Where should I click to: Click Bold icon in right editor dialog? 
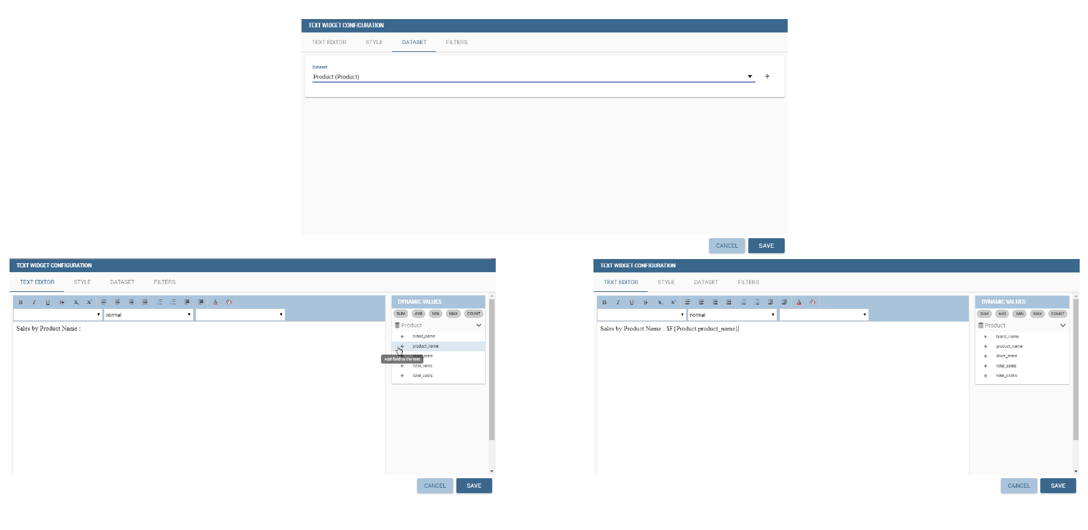click(605, 302)
